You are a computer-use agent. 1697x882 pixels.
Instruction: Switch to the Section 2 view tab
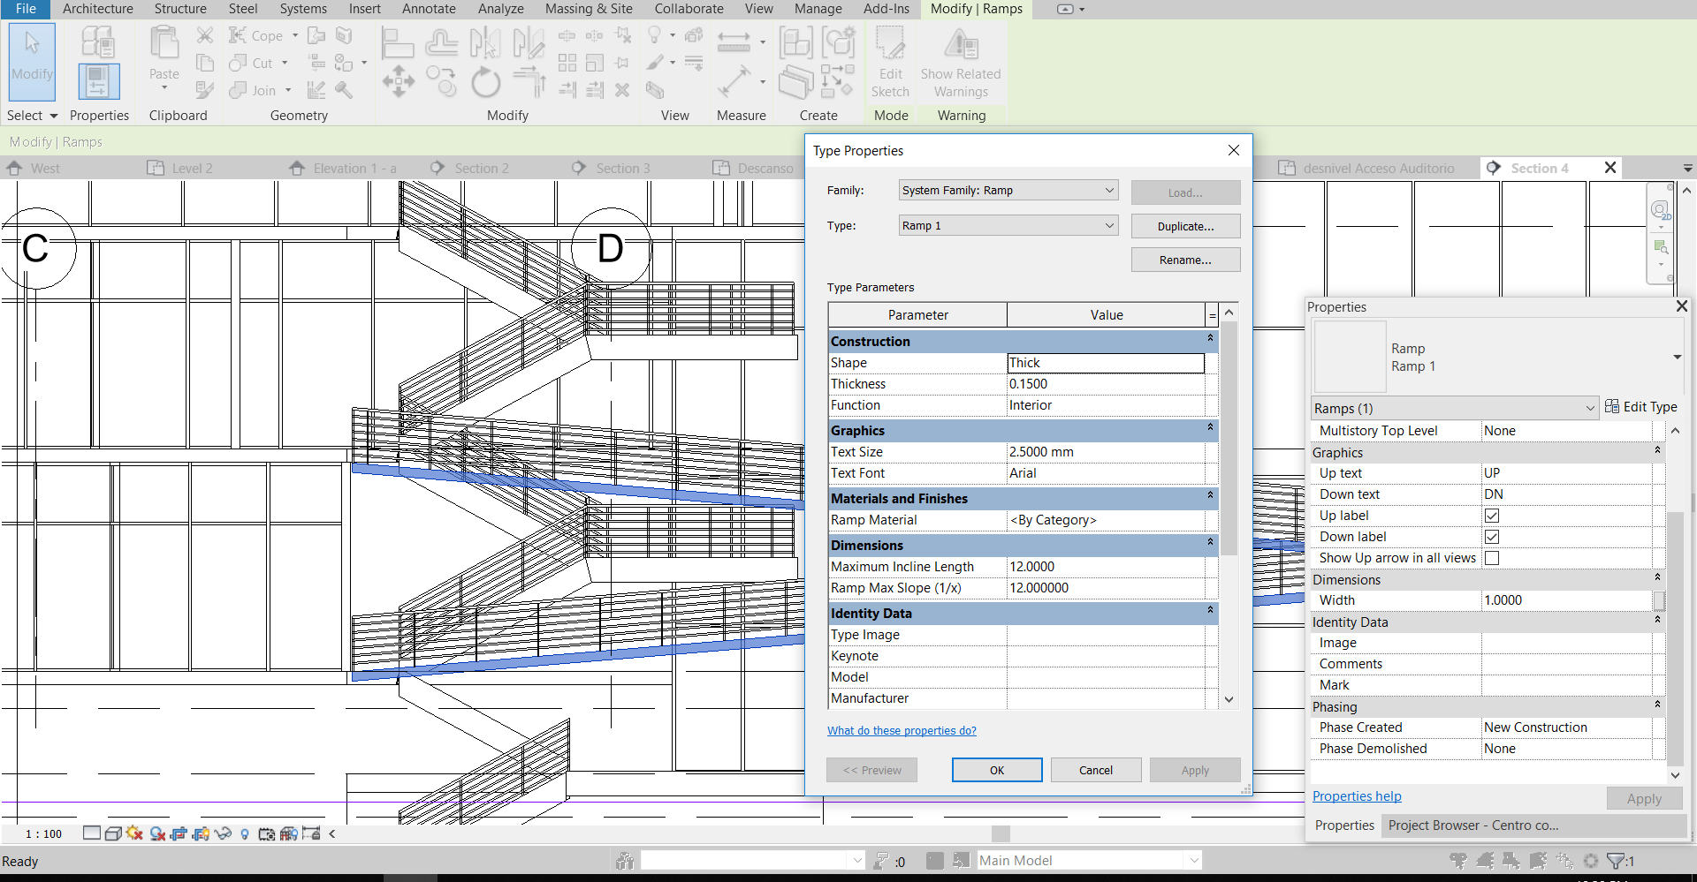pyautogui.click(x=482, y=168)
